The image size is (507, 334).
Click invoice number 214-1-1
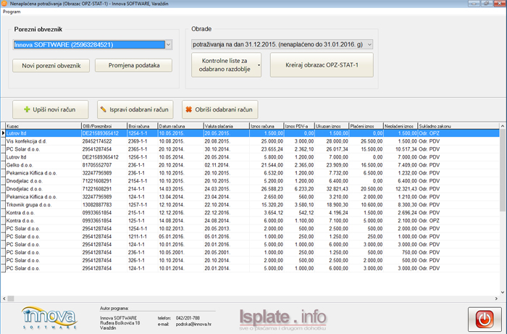[136, 189]
